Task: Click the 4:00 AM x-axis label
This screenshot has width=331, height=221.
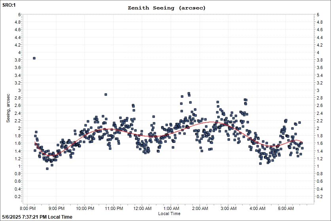Action: click(257, 208)
